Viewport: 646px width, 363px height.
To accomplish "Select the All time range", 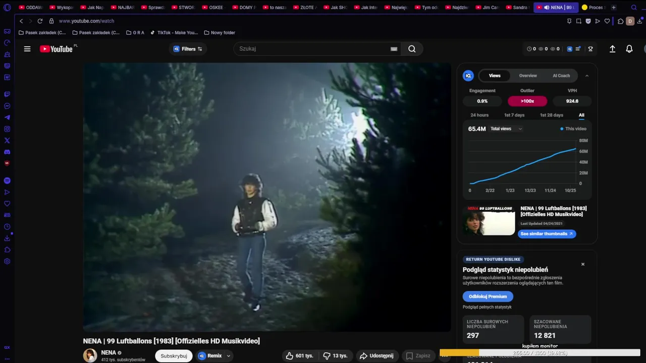I will tap(581, 115).
